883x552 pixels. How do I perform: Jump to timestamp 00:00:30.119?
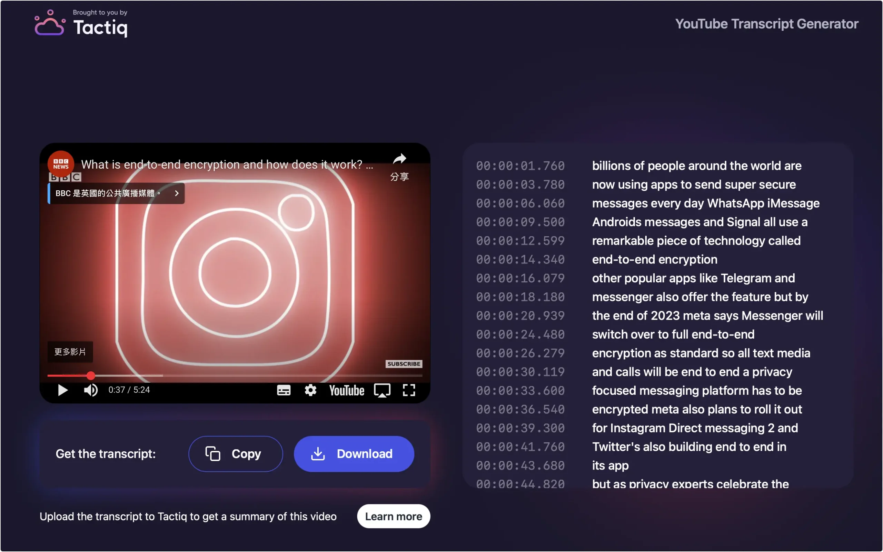coord(520,372)
